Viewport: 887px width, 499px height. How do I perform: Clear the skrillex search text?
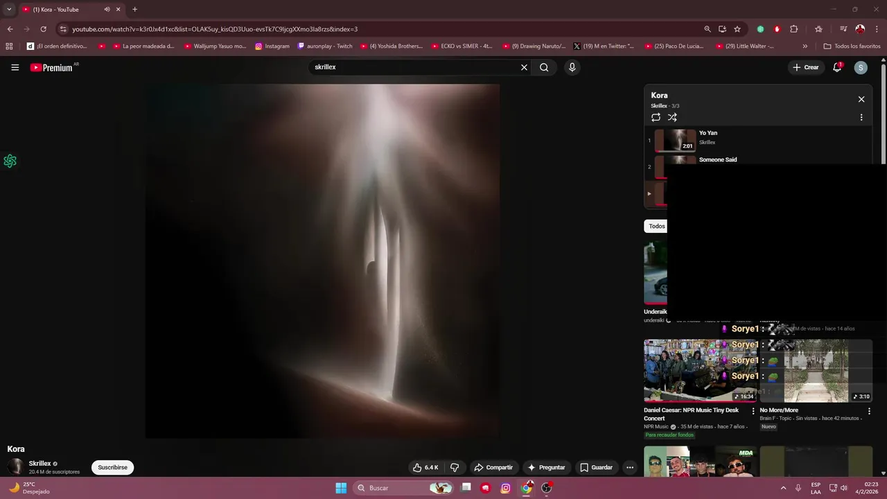point(524,67)
